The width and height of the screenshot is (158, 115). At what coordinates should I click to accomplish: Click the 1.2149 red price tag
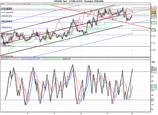point(154,8)
